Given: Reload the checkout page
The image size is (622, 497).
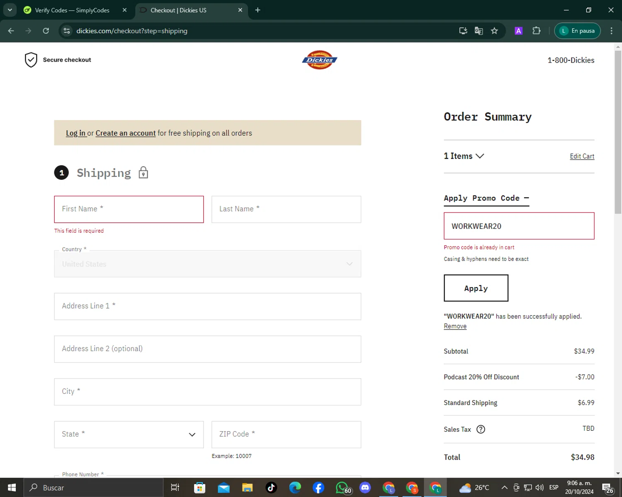Looking at the screenshot, I should (46, 31).
